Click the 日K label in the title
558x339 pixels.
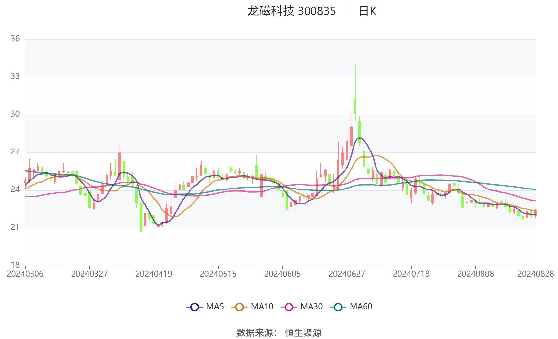coord(367,11)
